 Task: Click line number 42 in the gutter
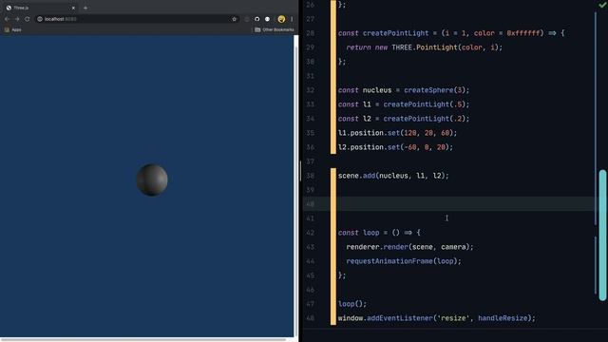point(311,233)
